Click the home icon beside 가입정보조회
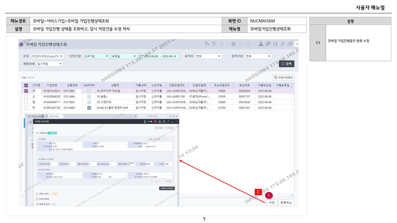Image resolution: width=397 pixels, height=223 pixels. tap(29, 116)
